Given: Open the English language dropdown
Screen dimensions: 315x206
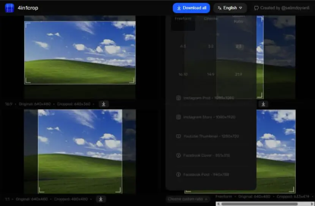Looking at the screenshot, I should coord(230,8).
